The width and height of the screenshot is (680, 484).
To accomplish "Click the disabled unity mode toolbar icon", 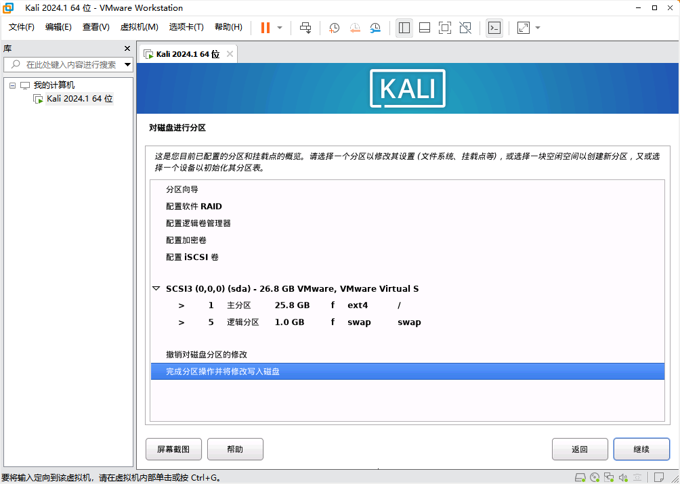I will tap(465, 28).
